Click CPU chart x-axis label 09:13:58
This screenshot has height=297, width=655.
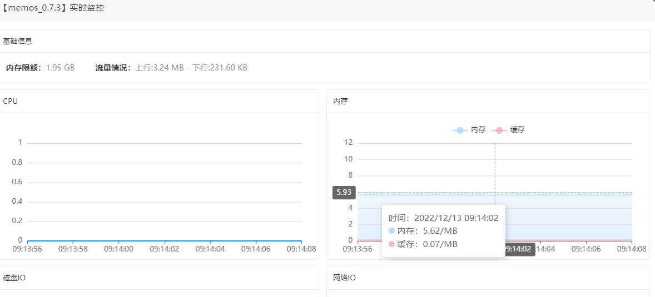(73, 249)
